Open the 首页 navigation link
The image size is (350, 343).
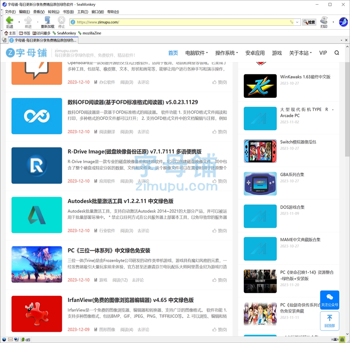pyautogui.click(x=173, y=53)
